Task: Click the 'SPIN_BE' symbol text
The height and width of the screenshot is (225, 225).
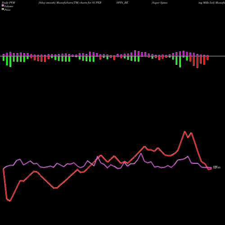Action: tap(122, 3)
